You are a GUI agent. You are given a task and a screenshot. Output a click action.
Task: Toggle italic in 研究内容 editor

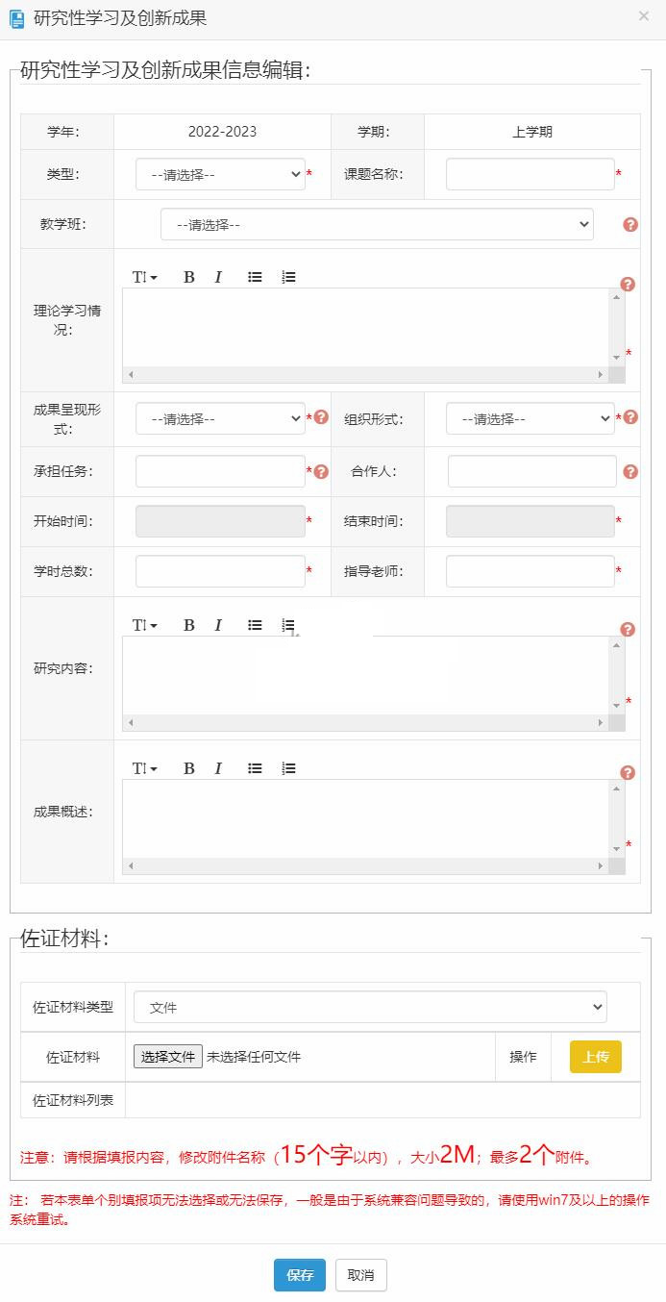218,625
